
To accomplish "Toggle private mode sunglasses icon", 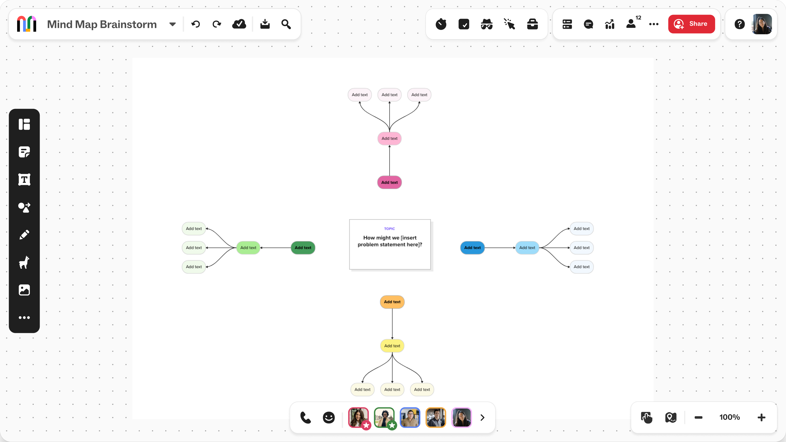I will [487, 24].
